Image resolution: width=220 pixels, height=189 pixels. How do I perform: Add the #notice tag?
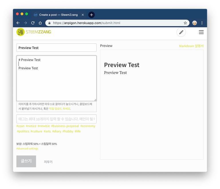(31, 126)
